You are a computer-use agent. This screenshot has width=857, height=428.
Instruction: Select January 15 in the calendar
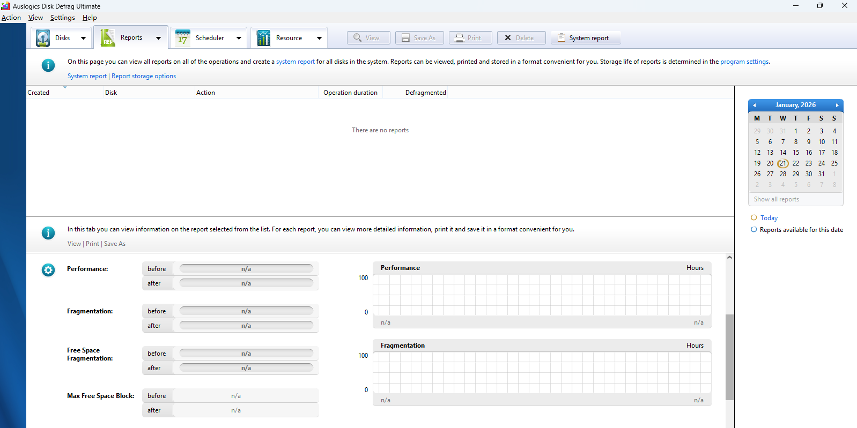point(796,153)
